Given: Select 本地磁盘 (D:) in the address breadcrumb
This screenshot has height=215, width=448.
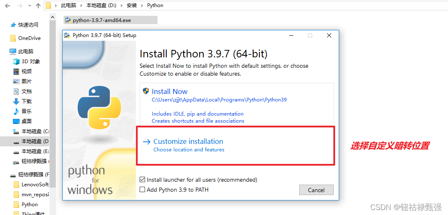Looking at the screenshot, I should [101, 5].
